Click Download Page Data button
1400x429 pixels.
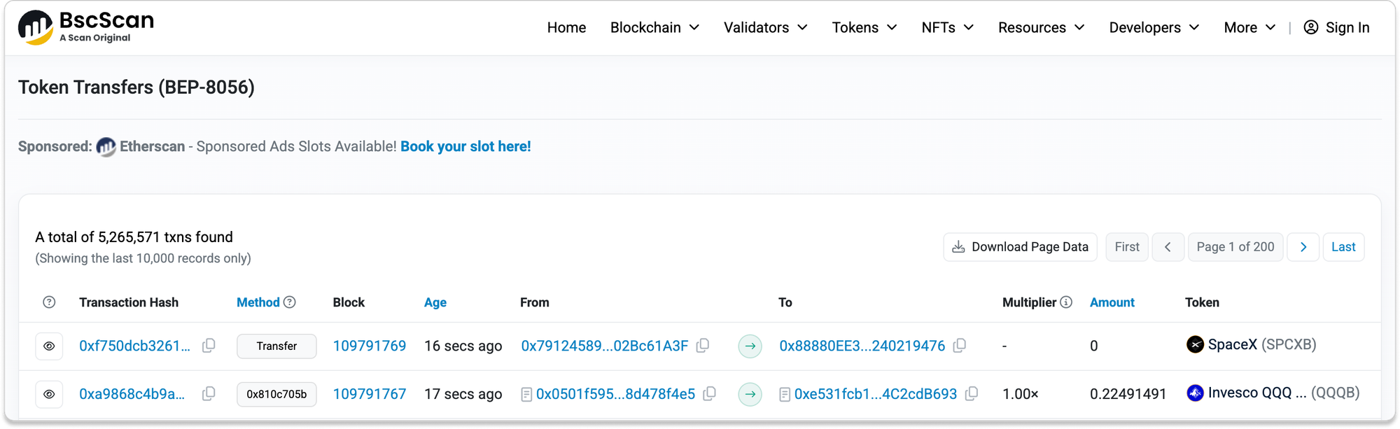(1020, 247)
